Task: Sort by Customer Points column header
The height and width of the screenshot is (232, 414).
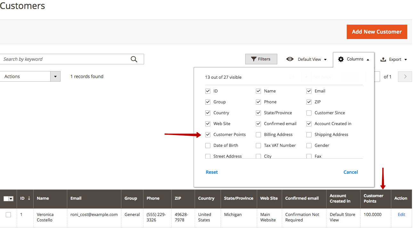Action: (376, 198)
